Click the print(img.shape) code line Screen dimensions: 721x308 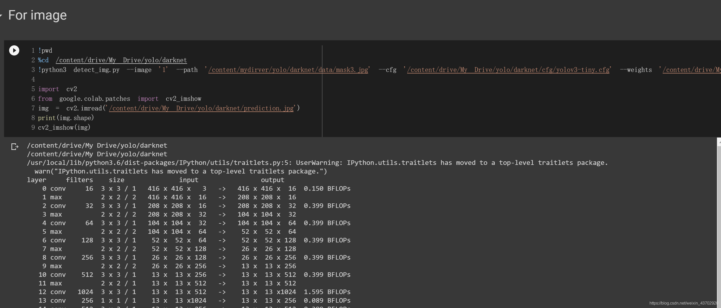tap(66, 118)
